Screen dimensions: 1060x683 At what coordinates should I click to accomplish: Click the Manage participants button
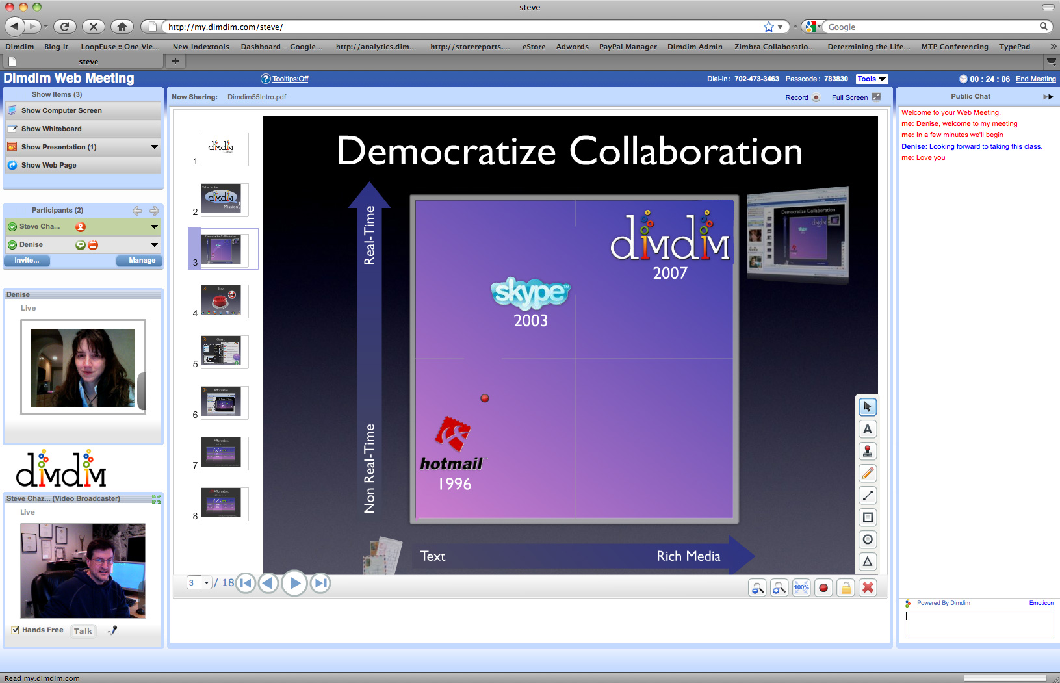tap(140, 261)
